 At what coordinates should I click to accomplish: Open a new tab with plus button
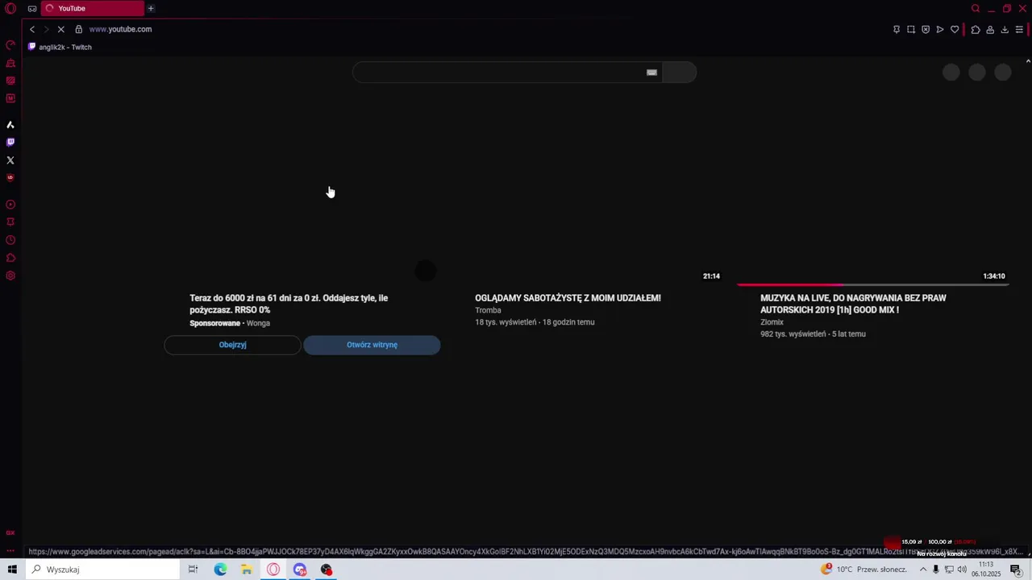click(x=151, y=8)
